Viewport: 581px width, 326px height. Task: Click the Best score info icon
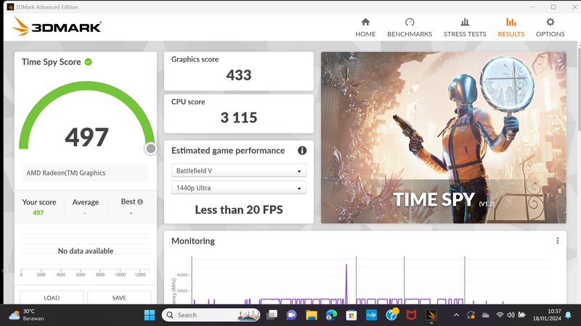(x=140, y=202)
